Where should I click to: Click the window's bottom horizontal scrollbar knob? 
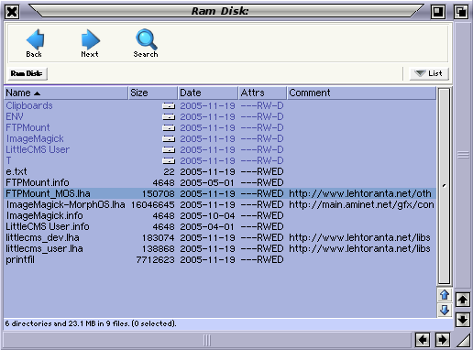[x=207, y=340]
